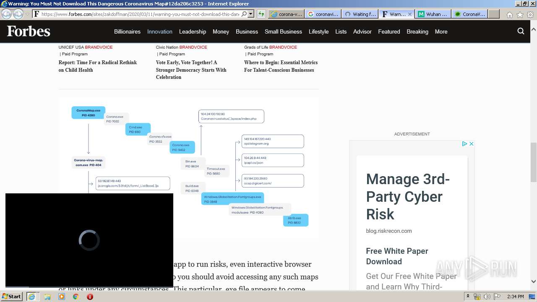Open AdChoices triangle icon on ad
Screen dimensions: 537x302
(464, 144)
